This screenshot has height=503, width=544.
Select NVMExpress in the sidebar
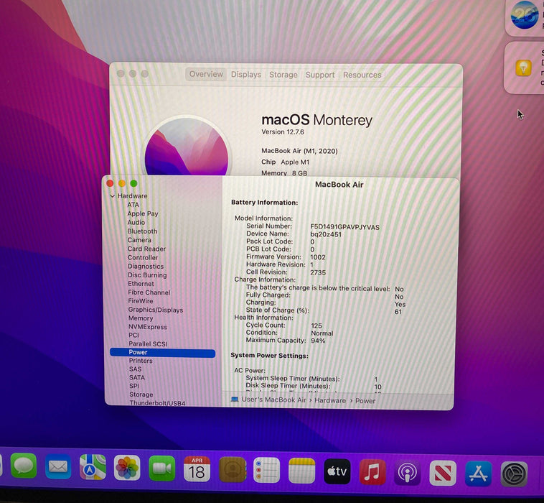point(147,327)
